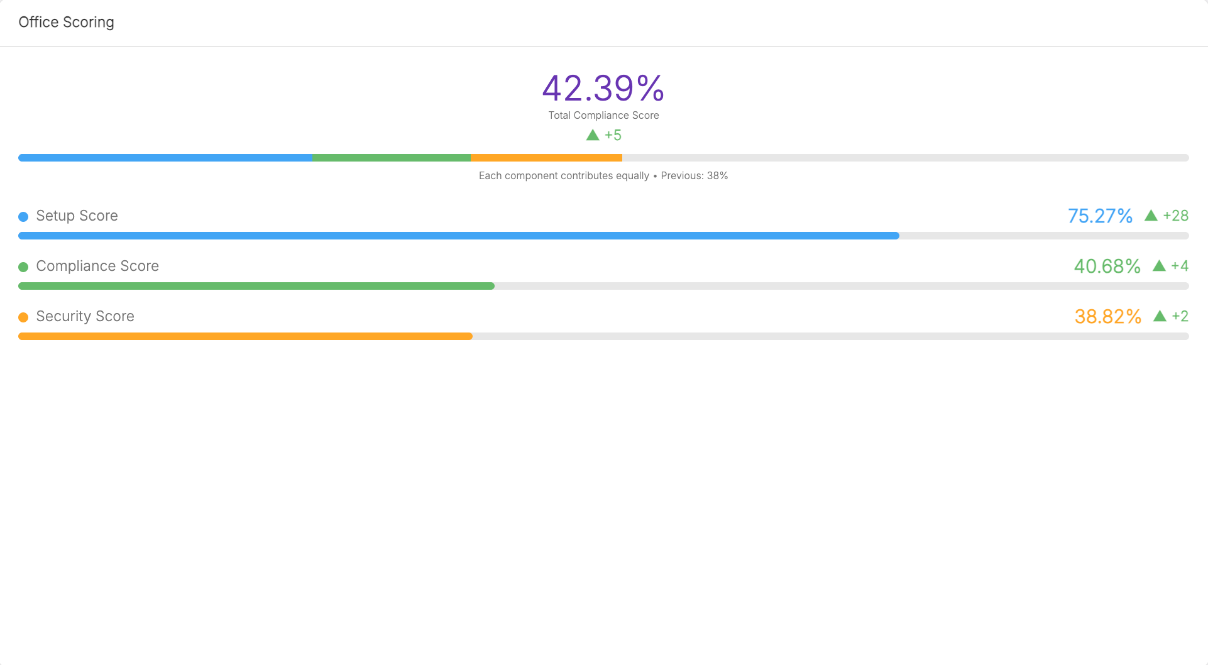Click the up-triangle next to +4
This screenshot has width=1208, height=665.
coord(1159,266)
